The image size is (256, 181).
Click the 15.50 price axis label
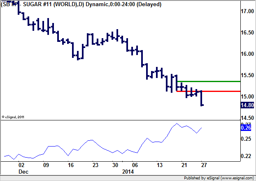point(247,75)
